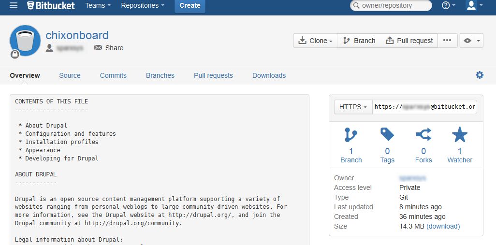This screenshot has width=496, height=245.
Task: Open the HTTPS protocol dropdown
Action: click(353, 107)
